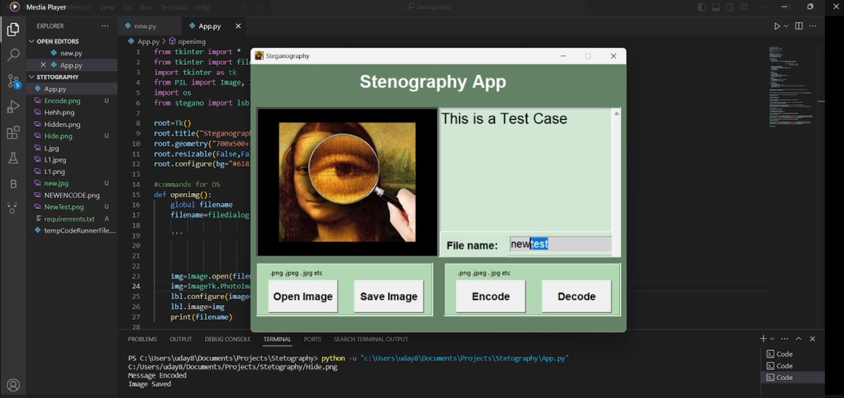Open the Debug Console tab
The height and width of the screenshot is (398, 844).
227,339
